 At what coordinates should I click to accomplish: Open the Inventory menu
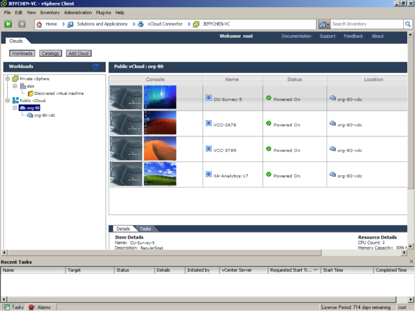[x=50, y=12]
